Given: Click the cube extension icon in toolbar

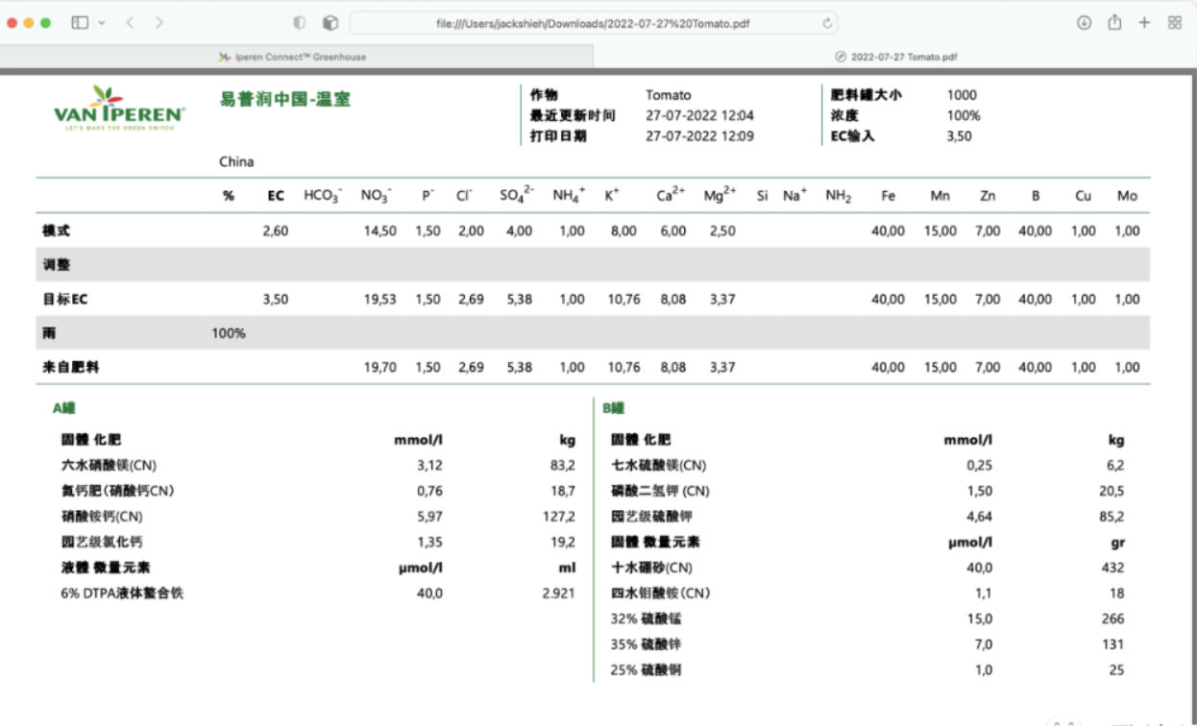Looking at the screenshot, I should pos(330,23).
